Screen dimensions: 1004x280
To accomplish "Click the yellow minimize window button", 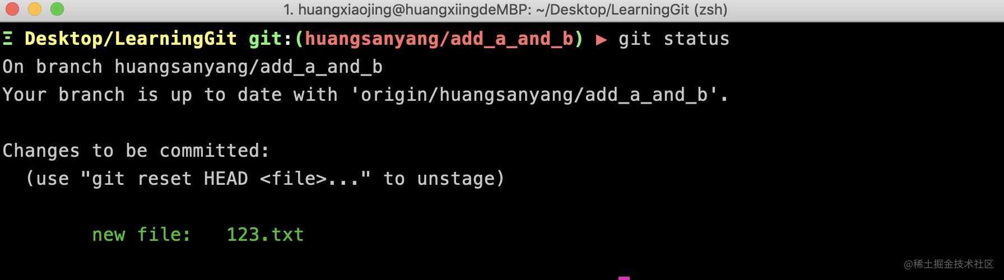I will pyautogui.click(x=35, y=9).
